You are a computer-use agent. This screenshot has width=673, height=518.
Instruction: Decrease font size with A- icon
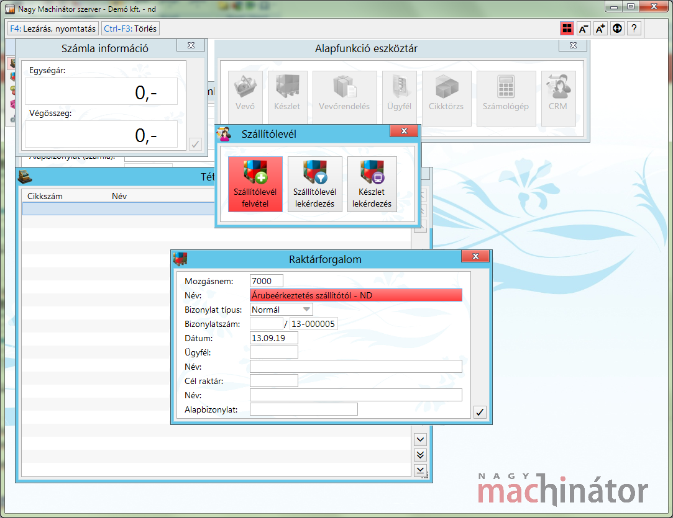584,29
